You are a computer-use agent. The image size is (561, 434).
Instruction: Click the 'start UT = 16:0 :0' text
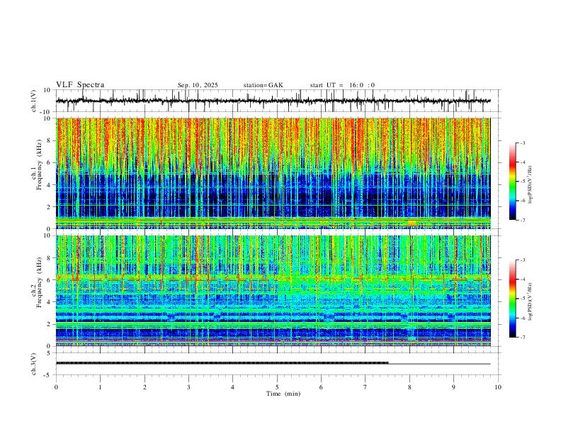tap(342, 85)
